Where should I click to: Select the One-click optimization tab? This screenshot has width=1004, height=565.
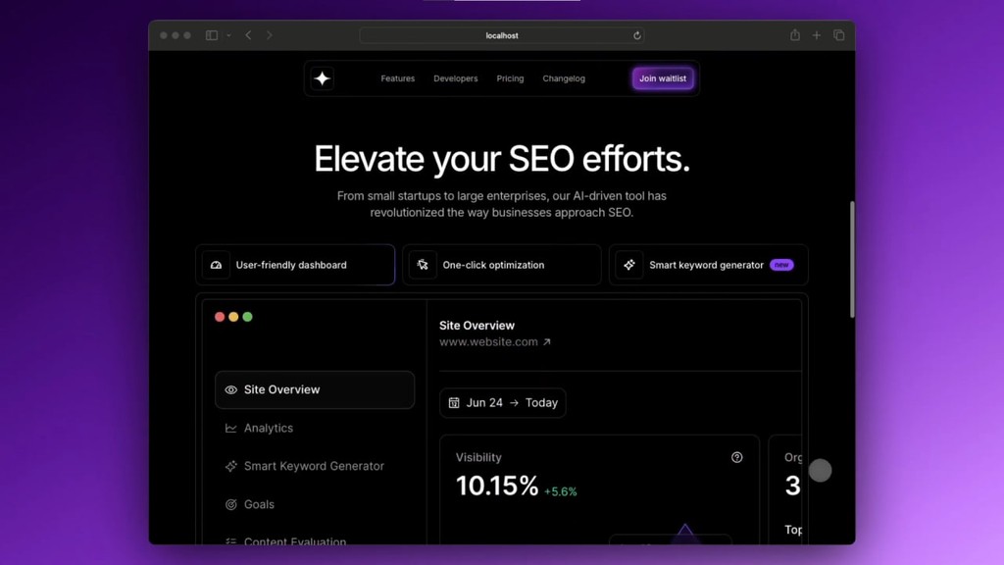coord(502,265)
